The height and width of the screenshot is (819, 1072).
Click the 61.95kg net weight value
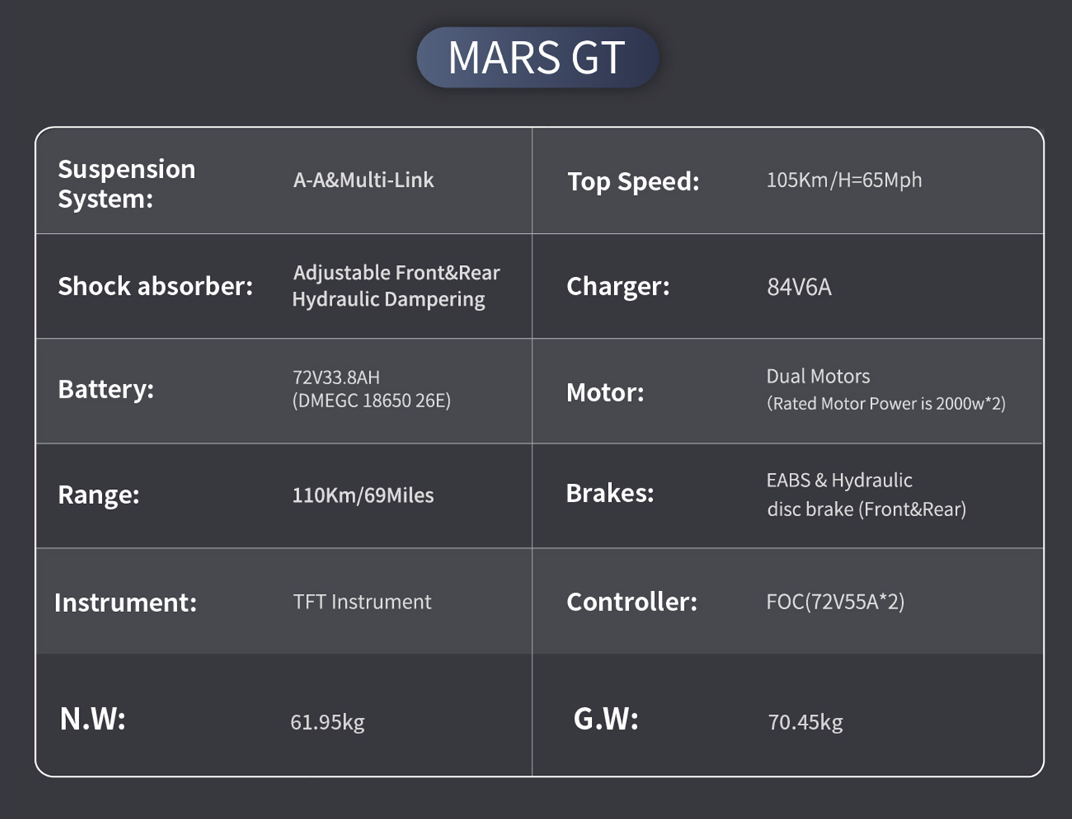point(327,722)
